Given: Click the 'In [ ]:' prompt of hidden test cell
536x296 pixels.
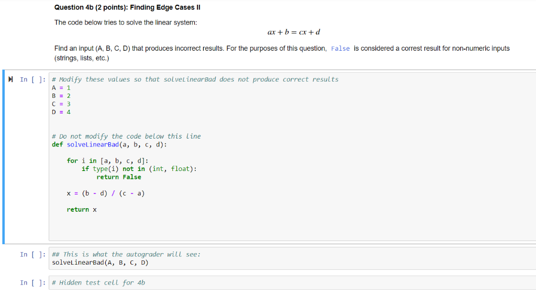Looking at the screenshot, I should [33, 283].
